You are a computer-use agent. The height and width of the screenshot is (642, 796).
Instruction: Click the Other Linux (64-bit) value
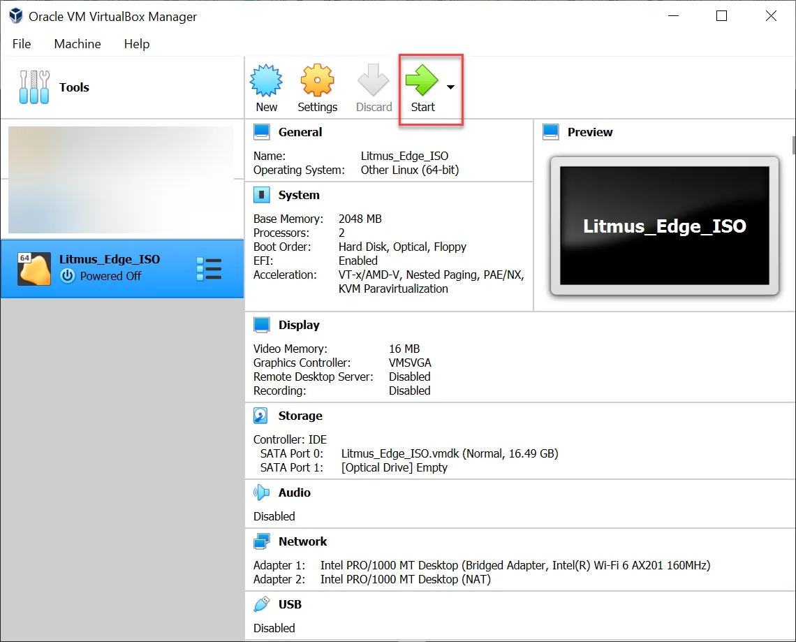click(410, 170)
